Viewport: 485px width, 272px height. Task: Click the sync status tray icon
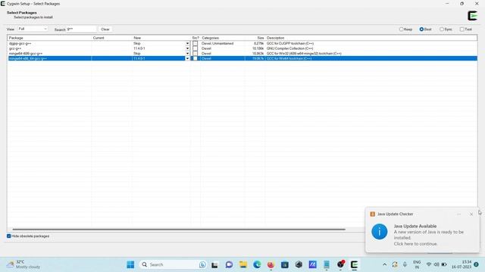pyautogui.click(x=395, y=264)
